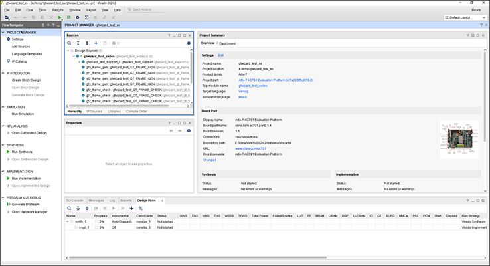This screenshot has height=266, width=490.
Task: Open the Default Layout dropdown
Action: (465, 17)
